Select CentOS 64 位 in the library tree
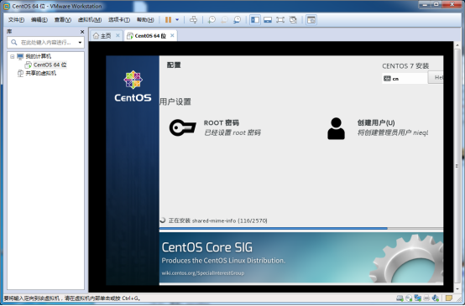The width and height of the screenshot is (465, 306). (46, 65)
